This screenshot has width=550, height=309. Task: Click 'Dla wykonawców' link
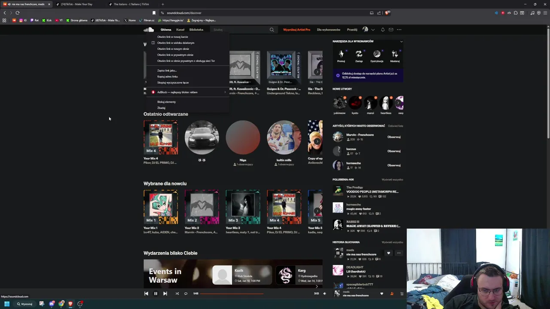click(328, 30)
